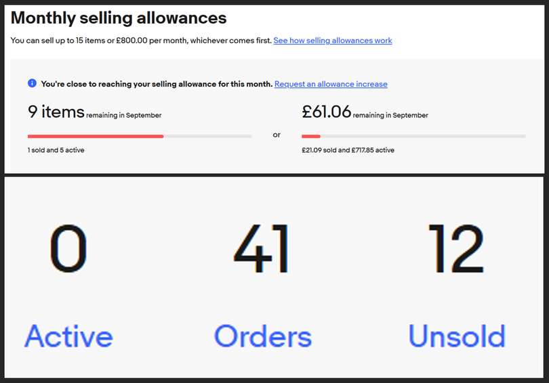The image size is (549, 383).
Task: Open 'See how selling allowances work' link
Action: click(x=333, y=41)
